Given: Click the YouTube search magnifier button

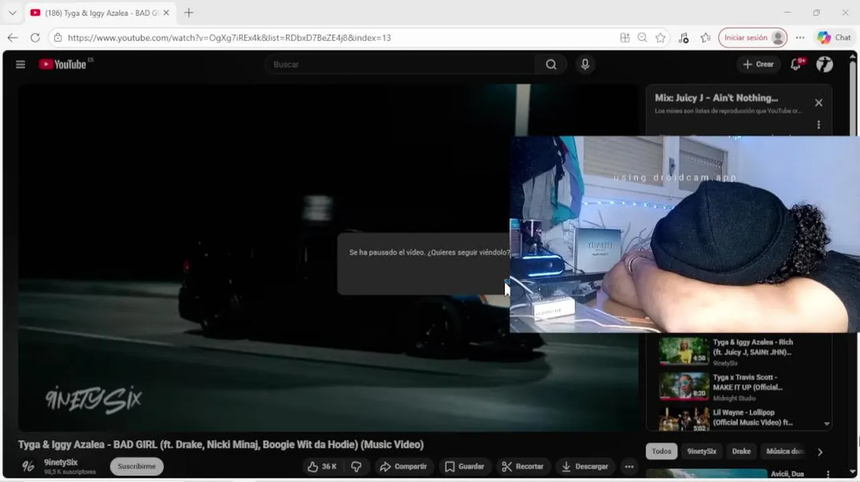Looking at the screenshot, I should pos(551,64).
